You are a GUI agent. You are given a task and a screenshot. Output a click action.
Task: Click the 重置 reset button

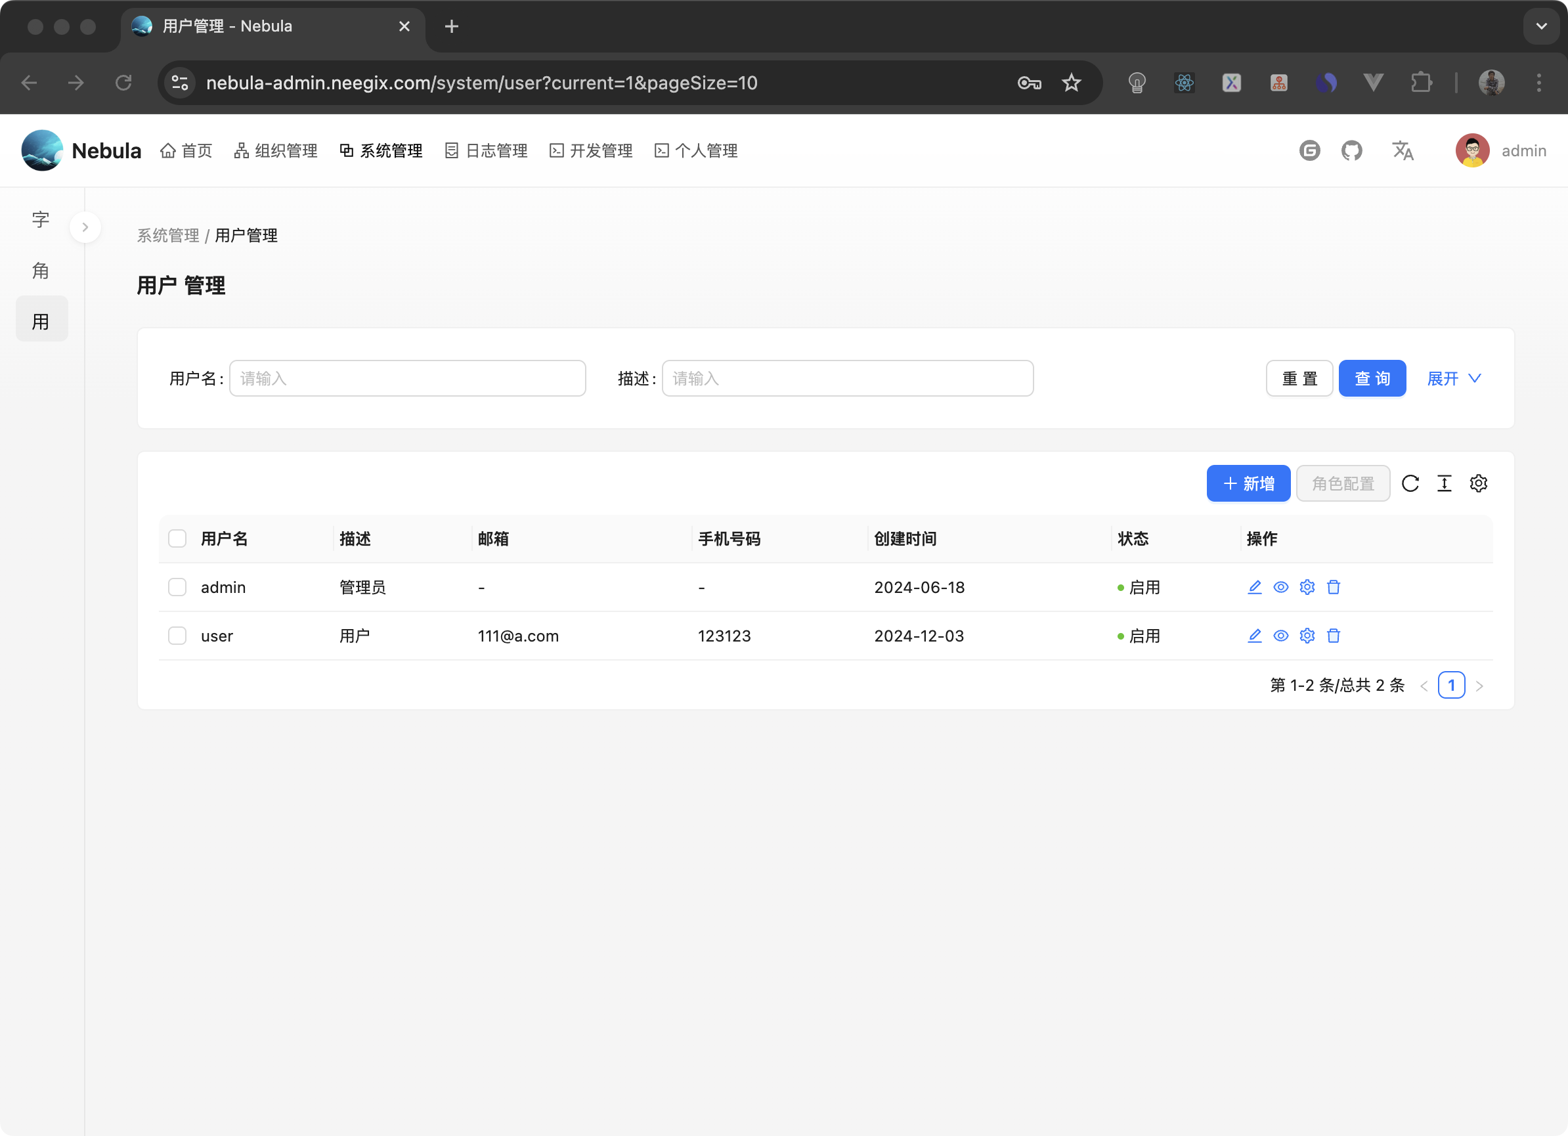point(1299,378)
